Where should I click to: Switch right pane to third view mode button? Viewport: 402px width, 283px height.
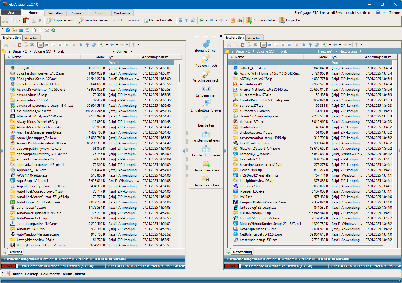coord(276,45)
